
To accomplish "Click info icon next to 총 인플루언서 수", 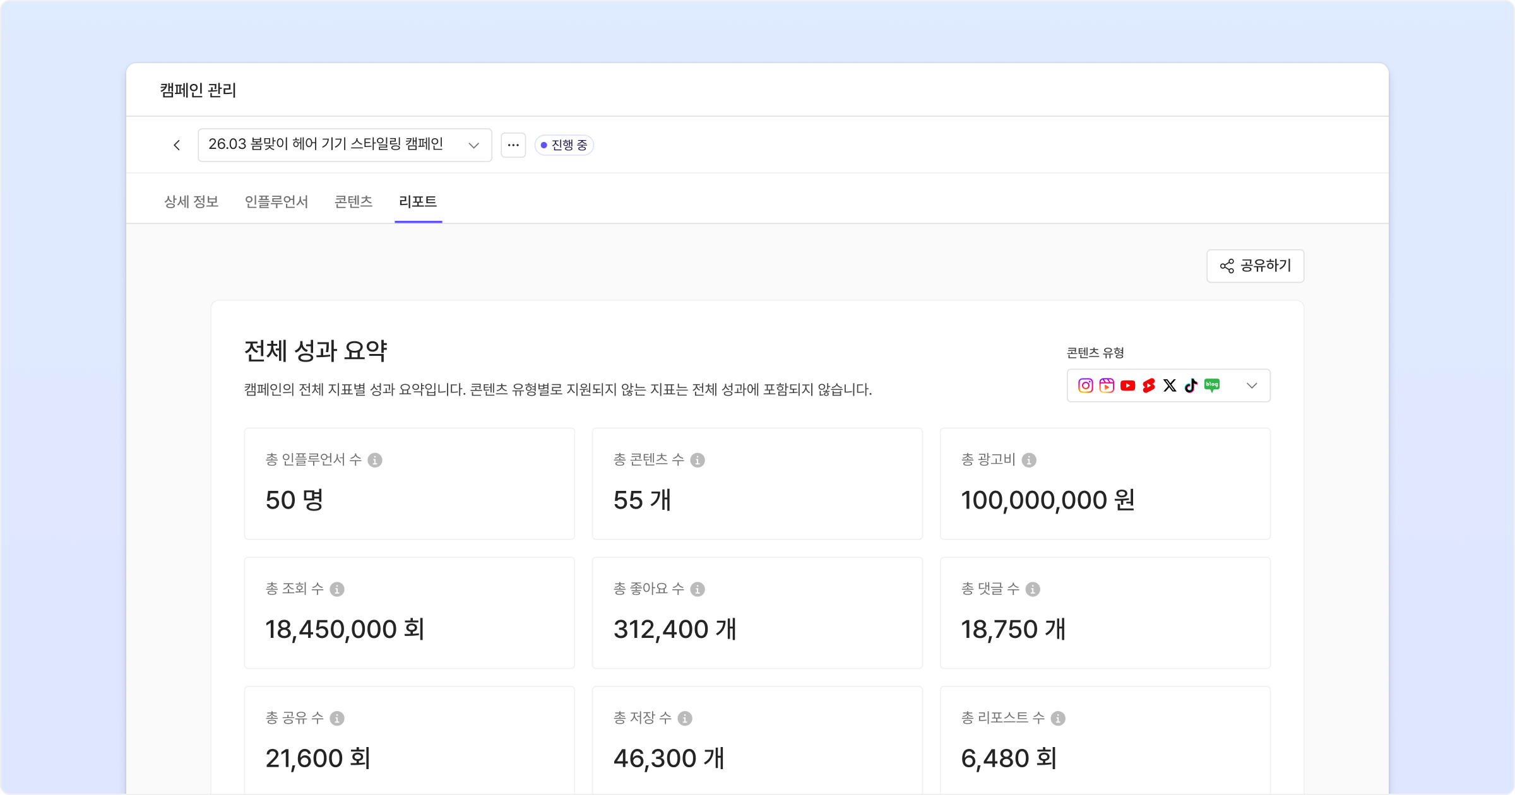I will (x=375, y=460).
